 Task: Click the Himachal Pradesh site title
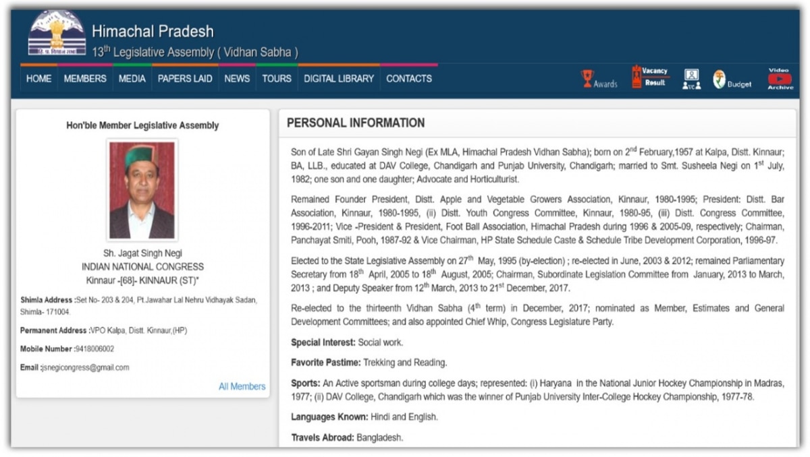(x=153, y=31)
